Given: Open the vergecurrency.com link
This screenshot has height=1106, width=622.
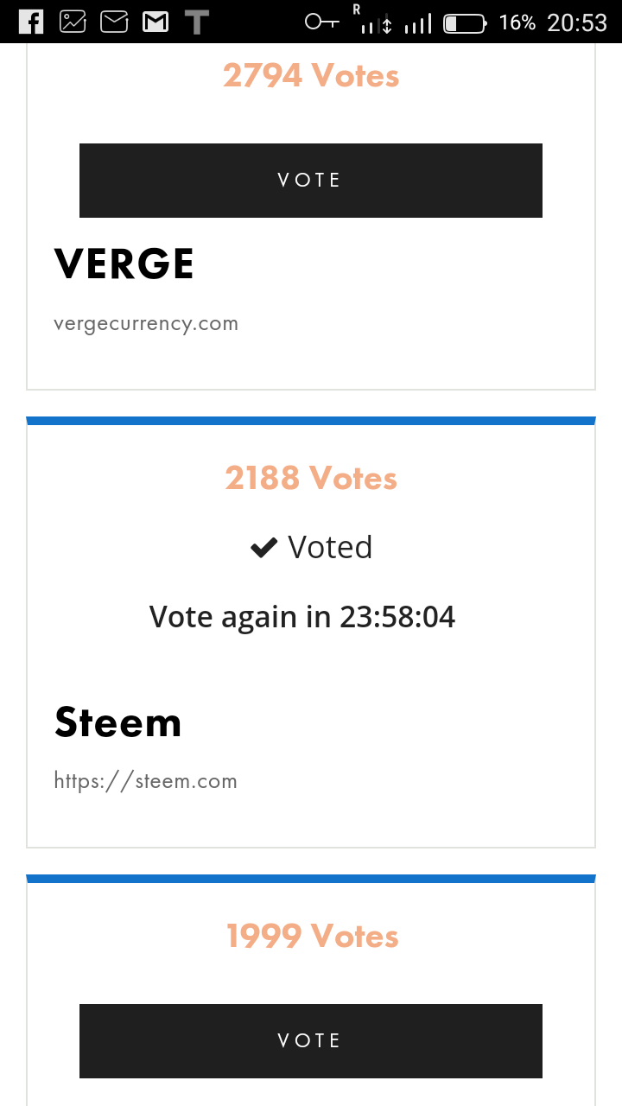Looking at the screenshot, I should pyautogui.click(x=145, y=324).
